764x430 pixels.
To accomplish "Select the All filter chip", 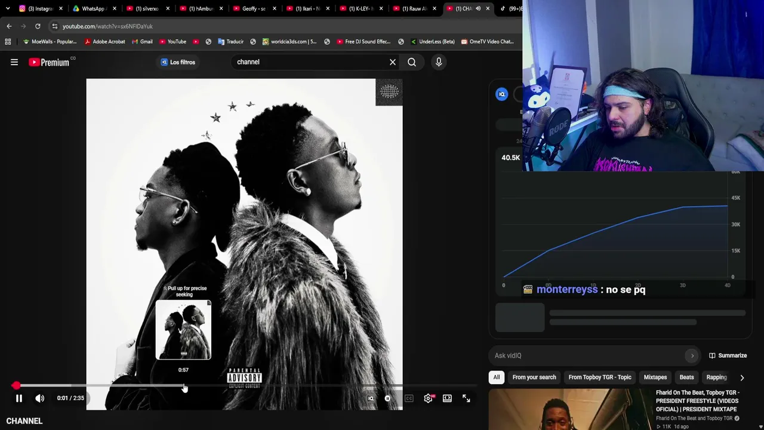I will [x=497, y=377].
